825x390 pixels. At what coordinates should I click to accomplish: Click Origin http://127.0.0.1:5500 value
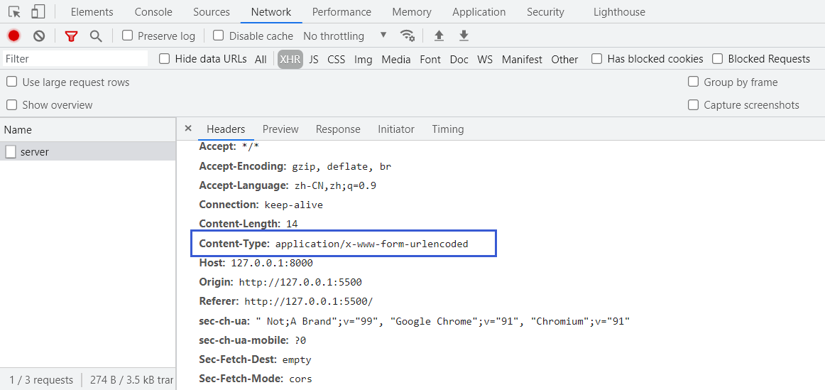(300, 282)
